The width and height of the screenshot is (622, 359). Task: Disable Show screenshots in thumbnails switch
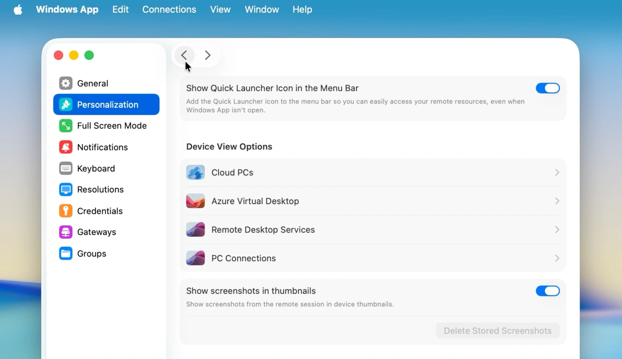(x=548, y=291)
